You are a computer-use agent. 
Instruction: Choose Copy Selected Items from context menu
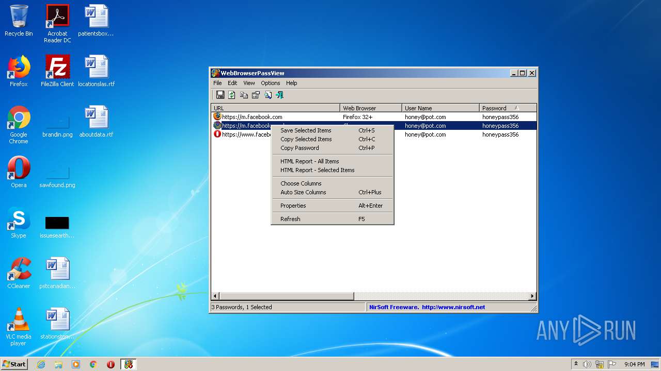coord(333,139)
